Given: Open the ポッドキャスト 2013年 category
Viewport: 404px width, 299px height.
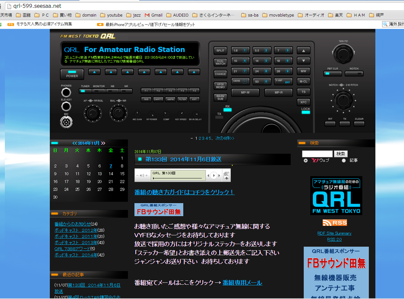Looking at the screenshot, I should click(x=76, y=243).
